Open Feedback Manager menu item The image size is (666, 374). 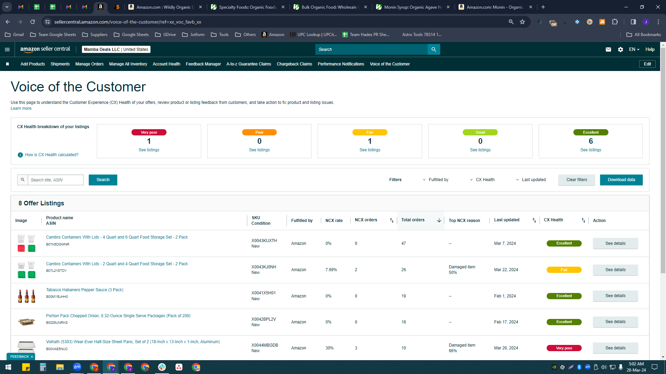pos(203,64)
